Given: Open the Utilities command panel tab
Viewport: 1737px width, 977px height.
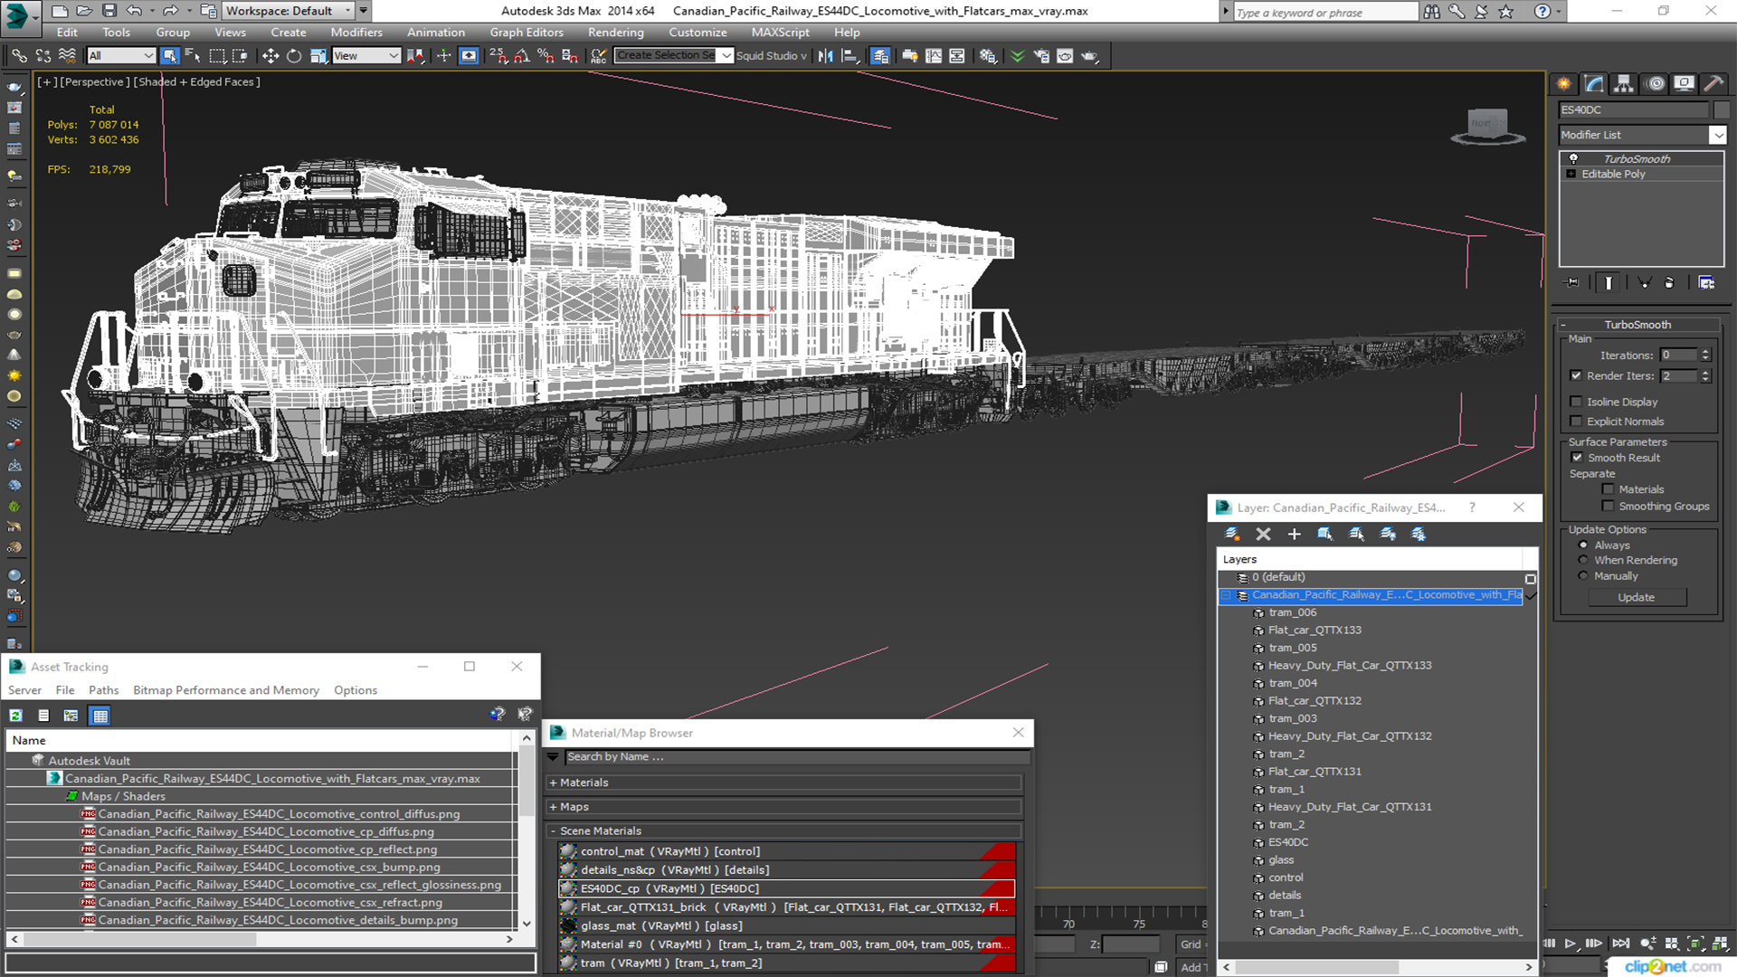Looking at the screenshot, I should coord(1713,84).
